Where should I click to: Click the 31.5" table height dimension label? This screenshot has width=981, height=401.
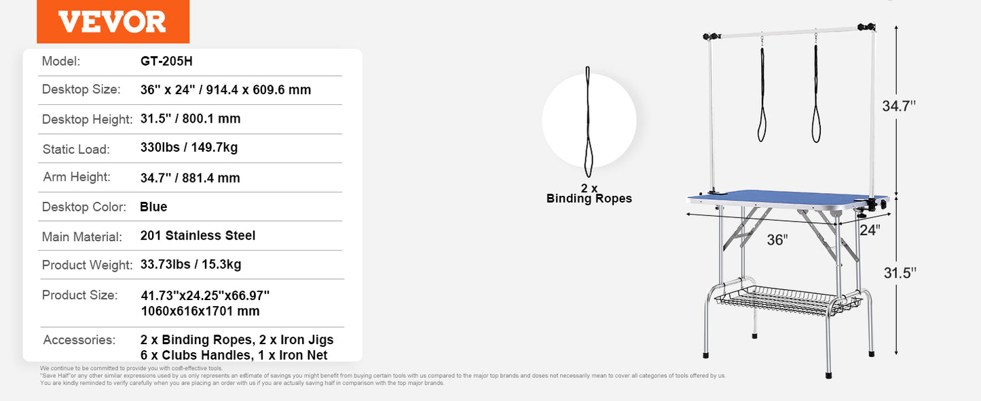(900, 272)
